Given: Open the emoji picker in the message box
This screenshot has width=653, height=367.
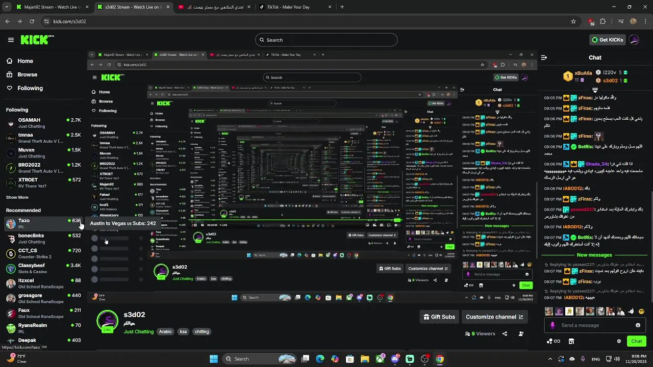Looking at the screenshot, I should (x=638, y=325).
